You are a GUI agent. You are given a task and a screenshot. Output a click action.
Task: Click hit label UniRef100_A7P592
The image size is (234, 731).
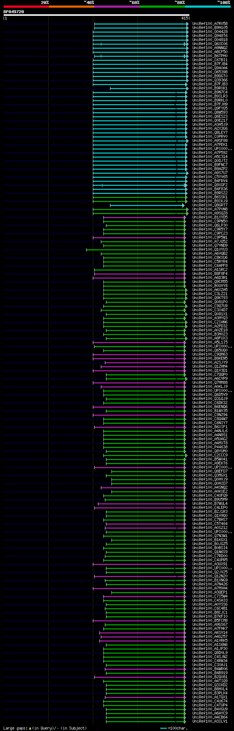click(x=210, y=153)
